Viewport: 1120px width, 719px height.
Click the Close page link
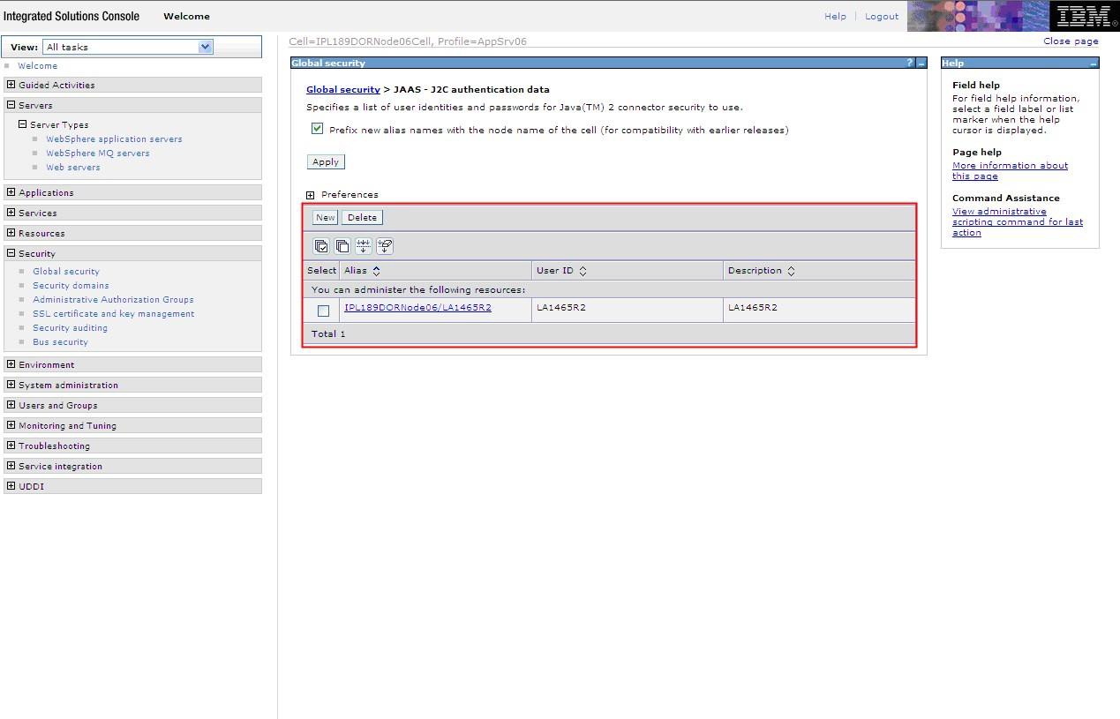[1071, 41]
